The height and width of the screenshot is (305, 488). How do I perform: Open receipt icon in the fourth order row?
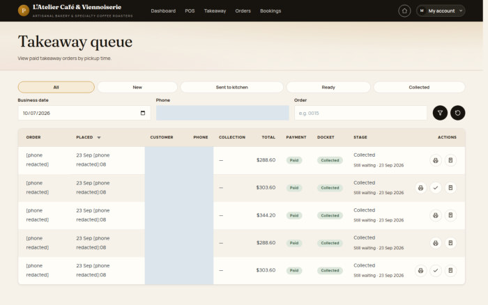(x=450, y=243)
